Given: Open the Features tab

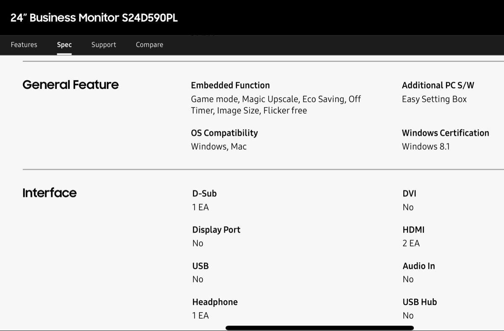Looking at the screenshot, I should coord(24,45).
